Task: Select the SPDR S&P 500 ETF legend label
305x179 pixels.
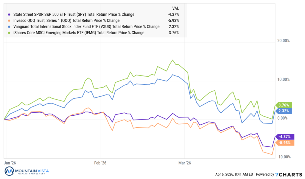Action: coord(73,14)
